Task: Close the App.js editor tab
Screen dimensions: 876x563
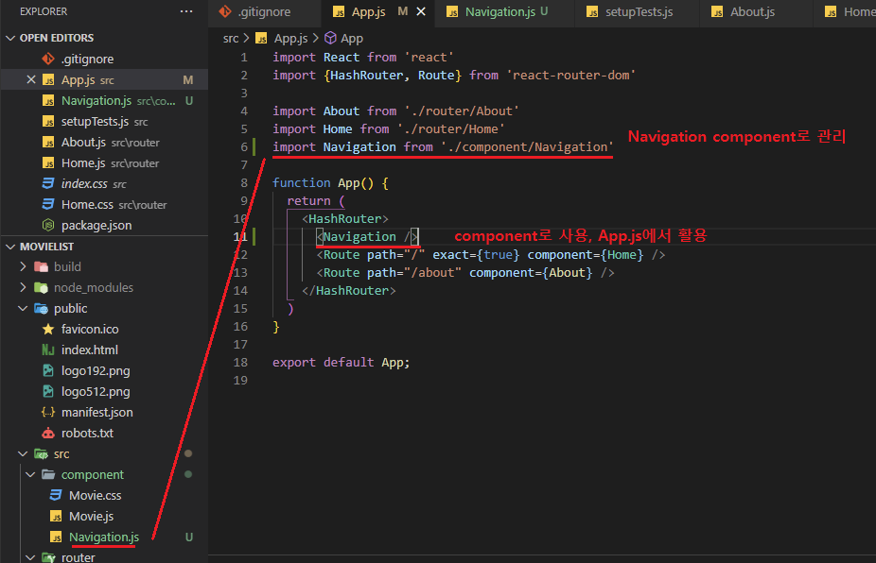Action: pyautogui.click(x=421, y=11)
